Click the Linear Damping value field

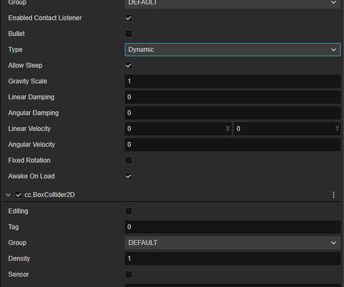232,97
